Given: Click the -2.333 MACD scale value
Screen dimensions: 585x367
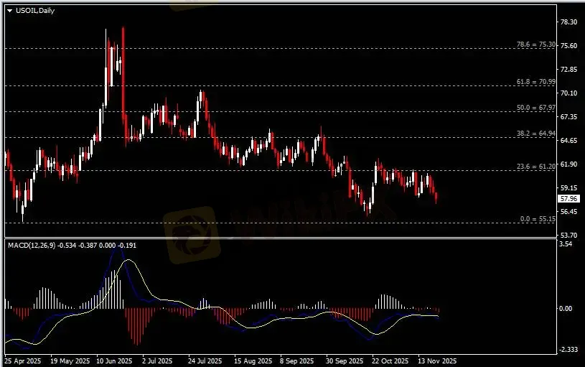Looking at the screenshot, I should [x=569, y=350].
